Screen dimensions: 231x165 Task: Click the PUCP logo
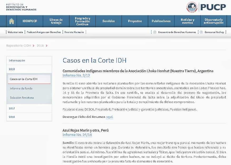point(206,7)
